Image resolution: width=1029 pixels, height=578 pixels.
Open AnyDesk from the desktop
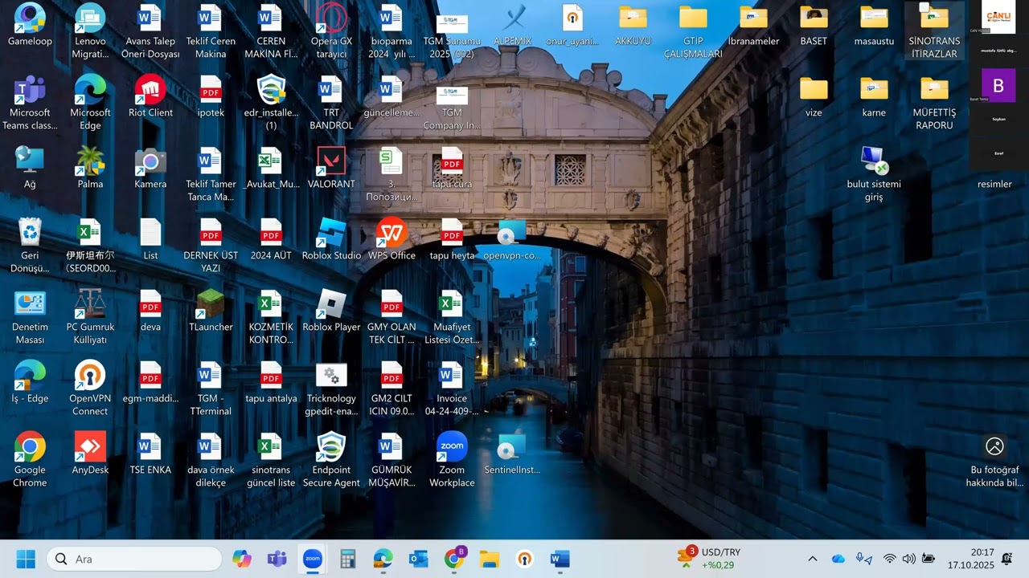pos(90,454)
